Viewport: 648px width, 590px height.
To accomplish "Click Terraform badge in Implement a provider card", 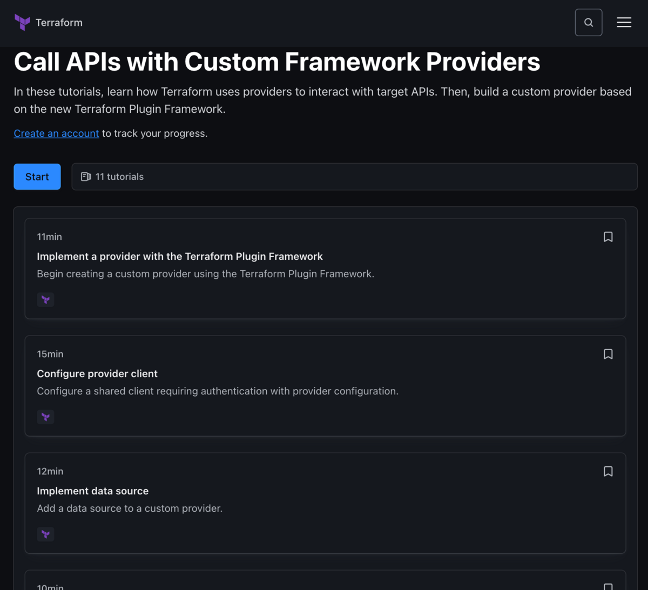I will (x=45, y=300).
